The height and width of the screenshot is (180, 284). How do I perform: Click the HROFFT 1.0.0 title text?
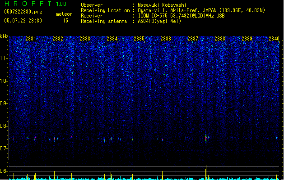pos(36,4)
